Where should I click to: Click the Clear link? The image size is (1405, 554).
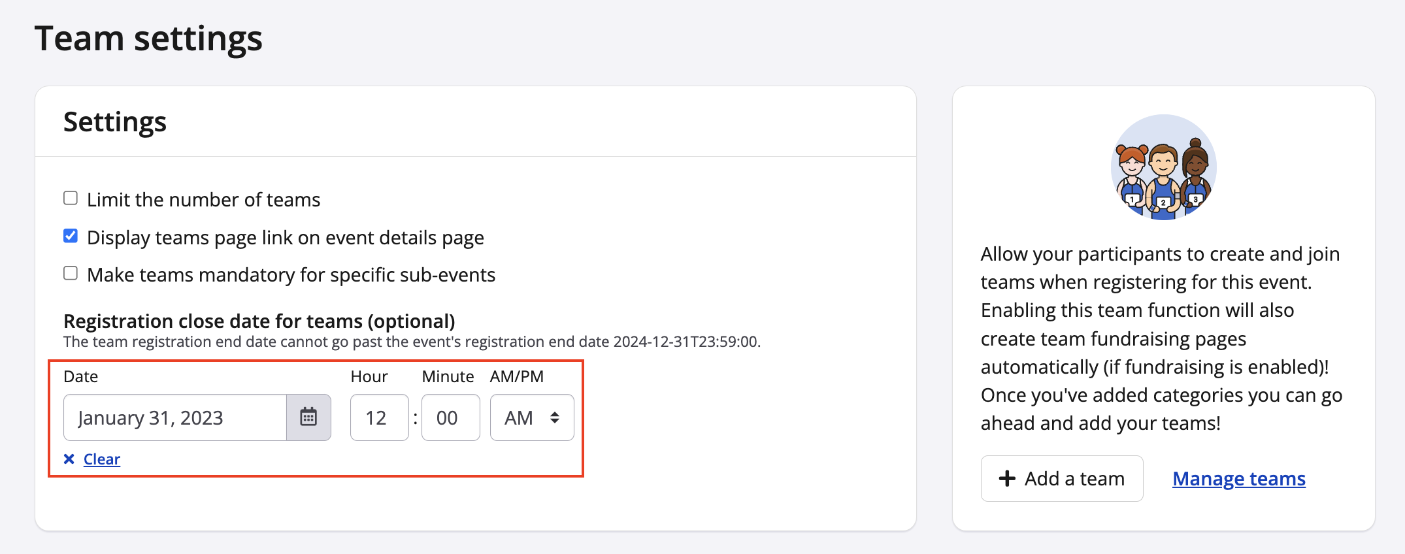coord(102,459)
